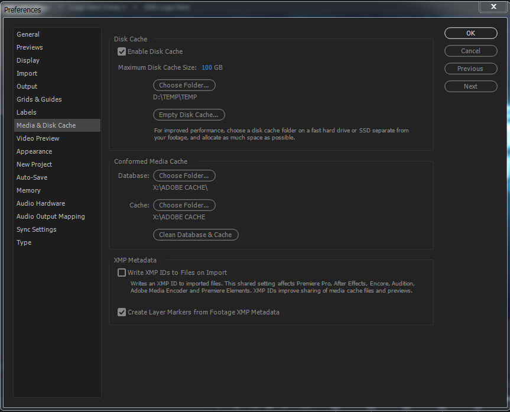Close the Preferences dialog window
The height and width of the screenshot is (412, 510).
click(x=492, y=7)
